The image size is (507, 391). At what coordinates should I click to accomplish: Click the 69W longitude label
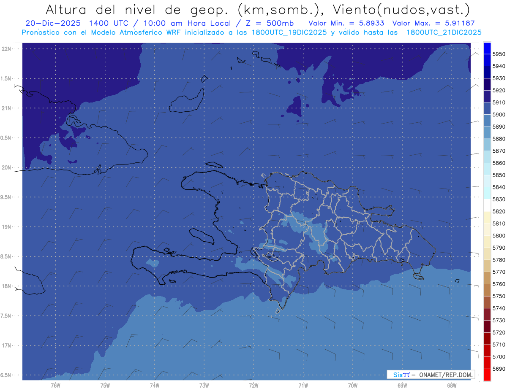pos(402,386)
